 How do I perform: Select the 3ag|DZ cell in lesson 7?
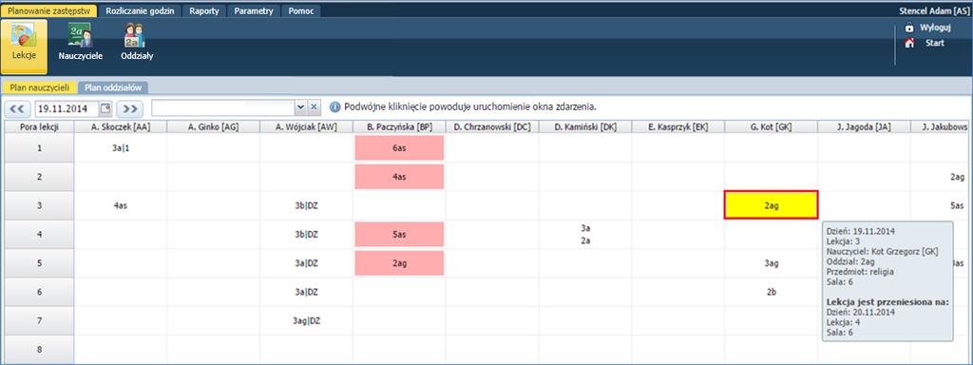point(306,321)
